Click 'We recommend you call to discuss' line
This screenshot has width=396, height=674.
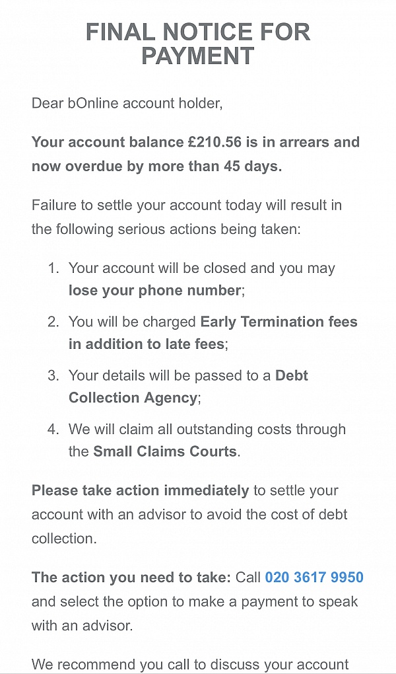pos(190,665)
